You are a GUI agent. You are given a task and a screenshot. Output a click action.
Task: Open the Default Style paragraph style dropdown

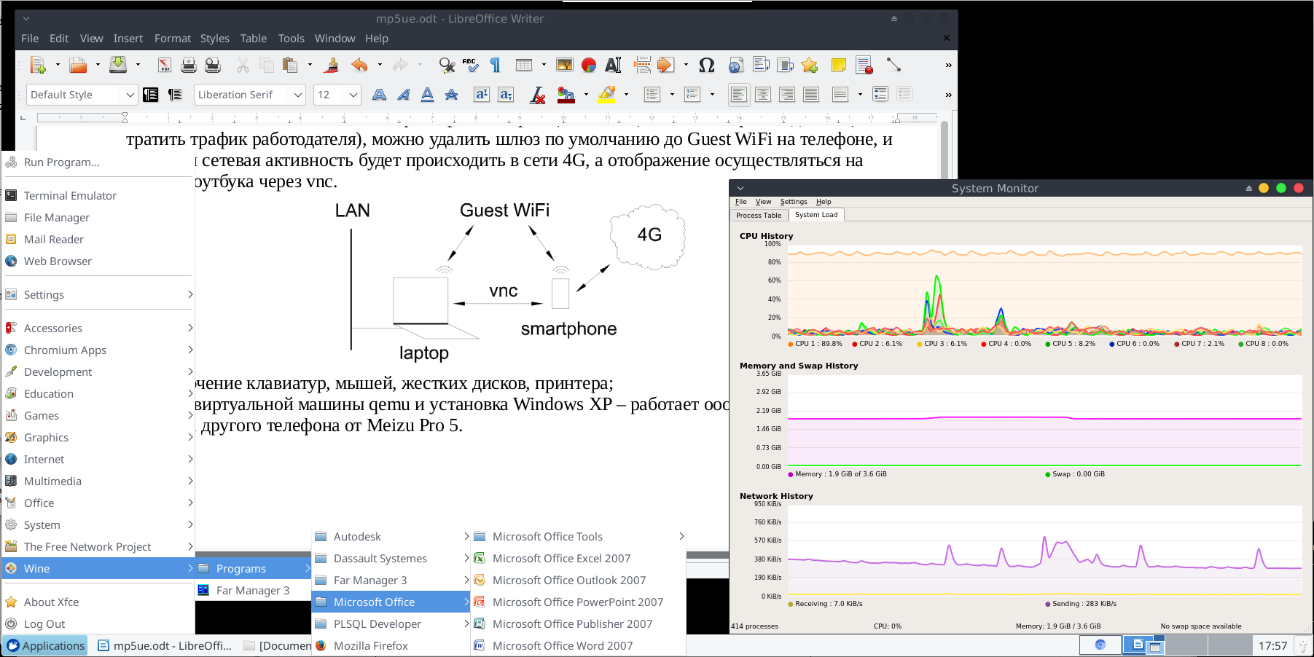coord(130,95)
